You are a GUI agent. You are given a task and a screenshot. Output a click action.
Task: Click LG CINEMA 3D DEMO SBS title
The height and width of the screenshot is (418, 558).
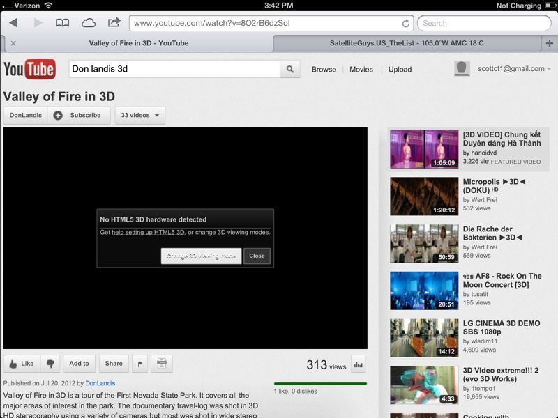point(502,327)
